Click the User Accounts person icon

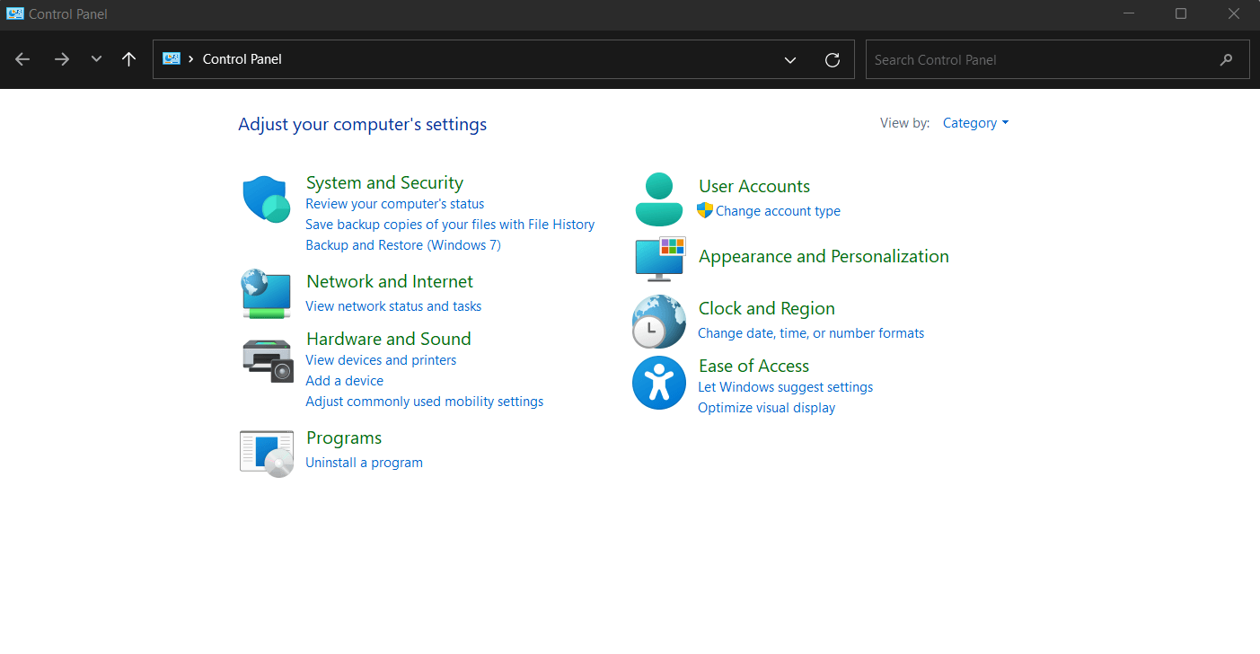click(659, 199)
